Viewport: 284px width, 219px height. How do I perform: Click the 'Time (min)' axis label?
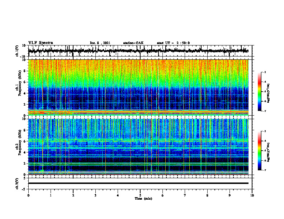point(143,199)
